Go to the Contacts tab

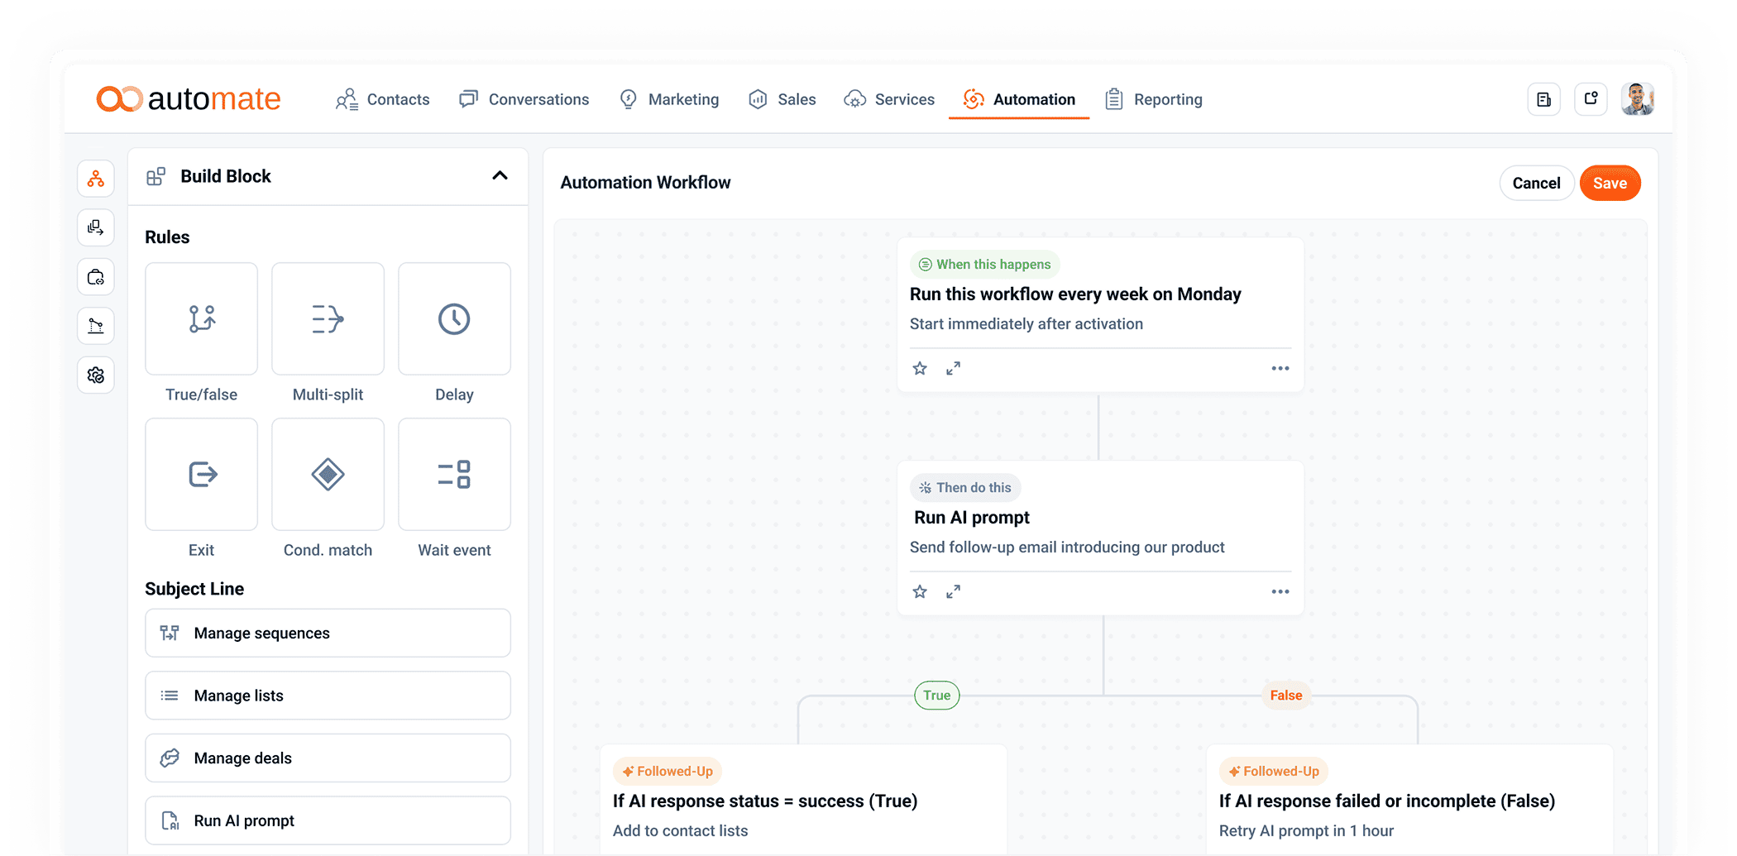(x=383, y=99)
